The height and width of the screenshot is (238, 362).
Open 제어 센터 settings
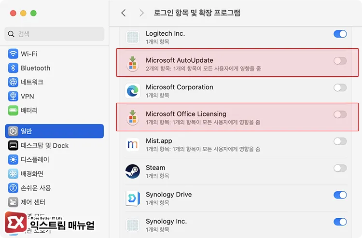point(55,202)
